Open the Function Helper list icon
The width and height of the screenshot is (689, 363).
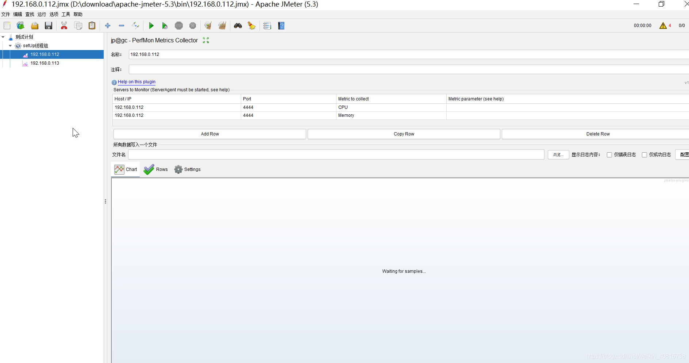267,26
